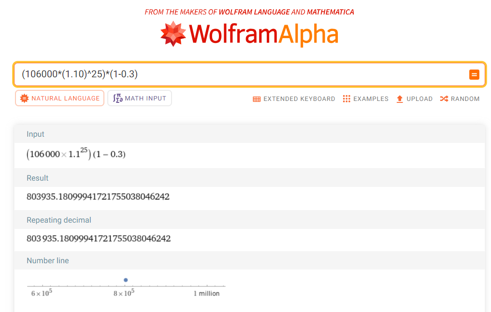Open the Extended Keyboard via its keyboard icon
The image size is (491, 312).
(x=257, y=99)
